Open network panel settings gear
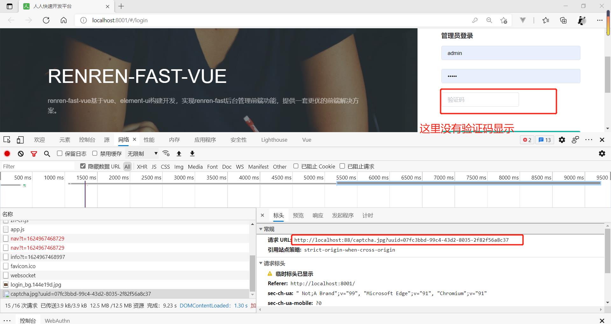Viewport: 611px width, 324px height. pos(602,153)
